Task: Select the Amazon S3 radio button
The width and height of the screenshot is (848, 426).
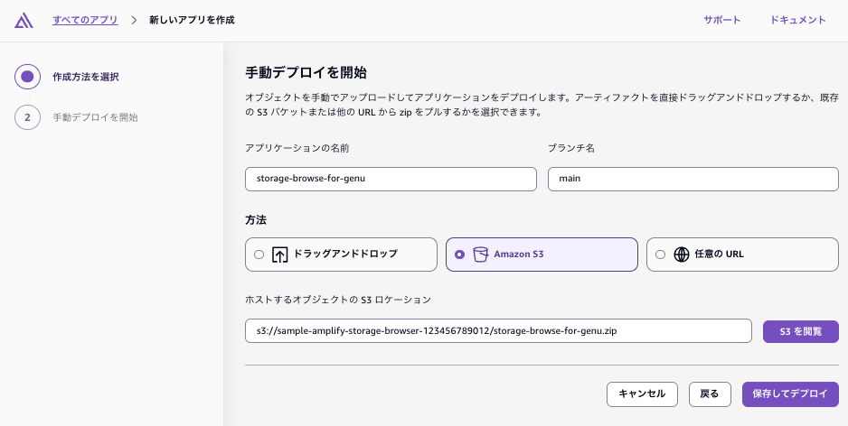Action: click(459, 255)
